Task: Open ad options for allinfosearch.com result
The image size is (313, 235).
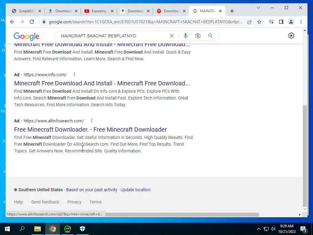Action: tap(92, 121)
